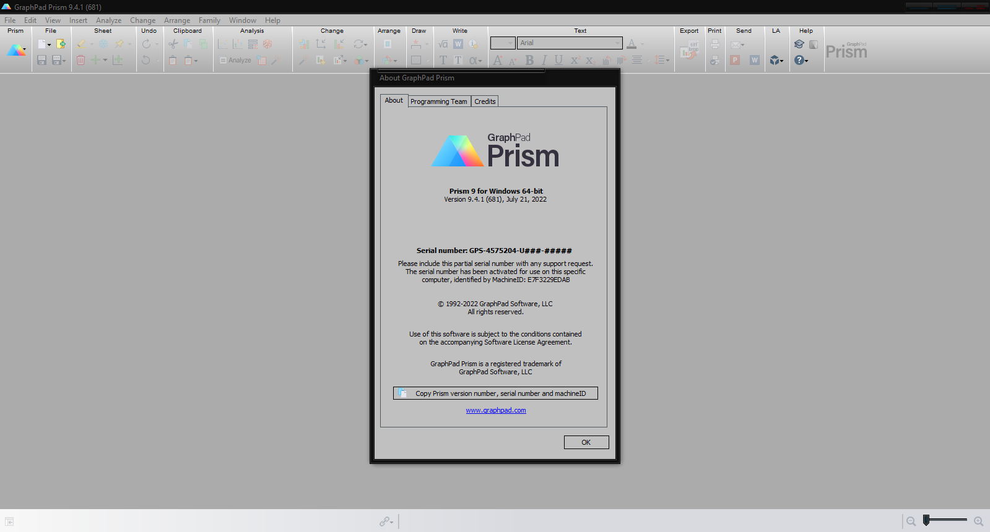Click the Redo circular arrow icon
Image resolution: width=990 pixels, height=532 pixels.
click(146, 44)
